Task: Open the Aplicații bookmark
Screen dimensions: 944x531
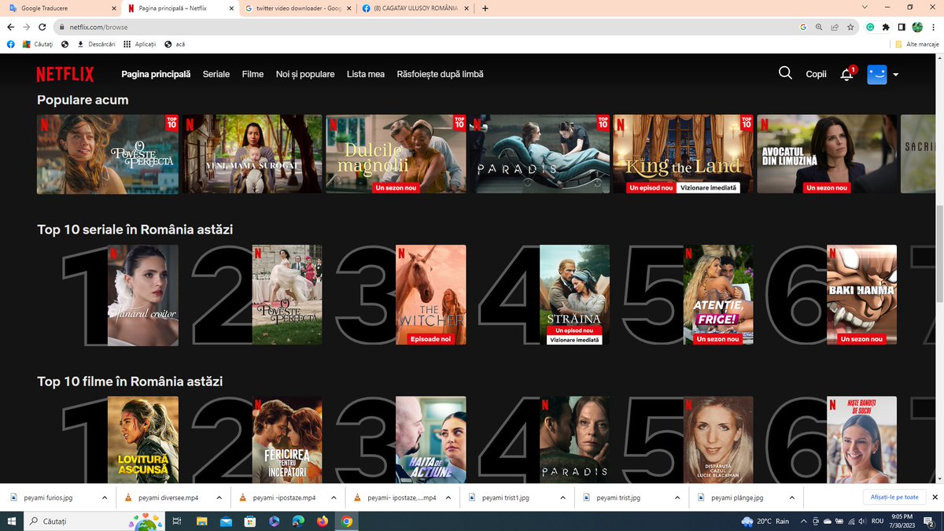Action: tap(139, 44)
